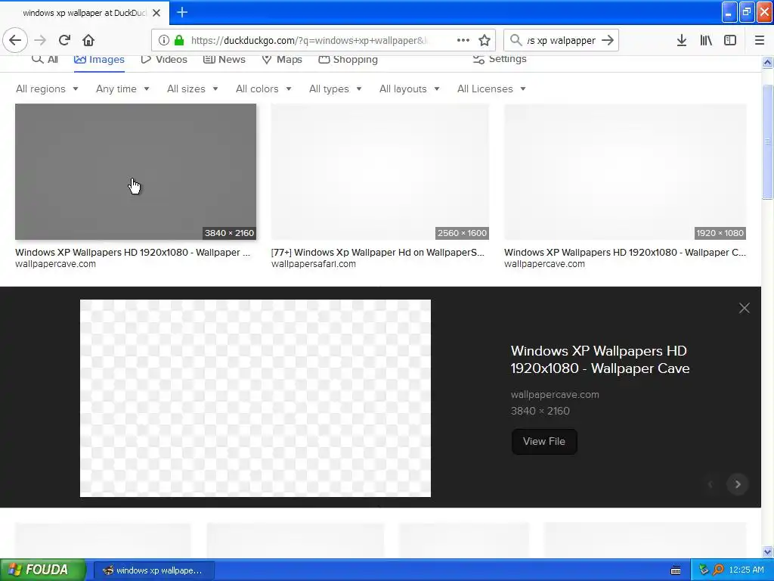Click the Firefox taskbar window button
Viewport: 774px width, 581px height.
[x=154, y=570]
